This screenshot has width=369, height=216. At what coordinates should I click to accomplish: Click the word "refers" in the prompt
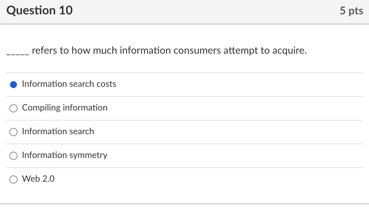[44, 51]
